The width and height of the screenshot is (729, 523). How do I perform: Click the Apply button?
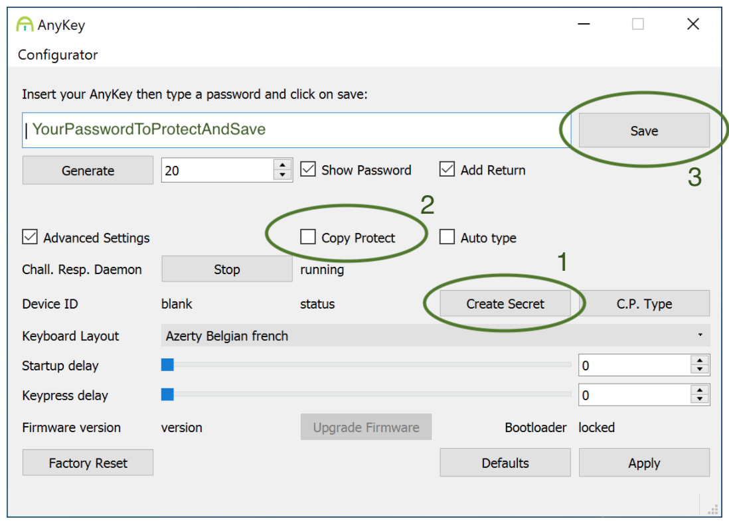(x=644, y=463)
